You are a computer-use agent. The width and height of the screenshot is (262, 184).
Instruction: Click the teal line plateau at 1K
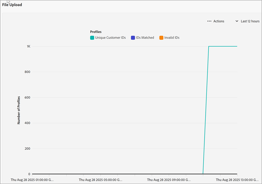223,46
